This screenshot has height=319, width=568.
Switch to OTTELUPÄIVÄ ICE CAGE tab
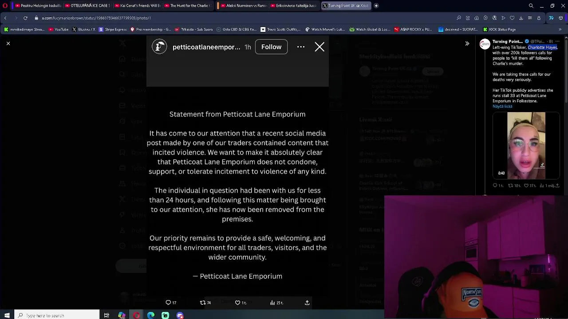click(x=87, y=6)
